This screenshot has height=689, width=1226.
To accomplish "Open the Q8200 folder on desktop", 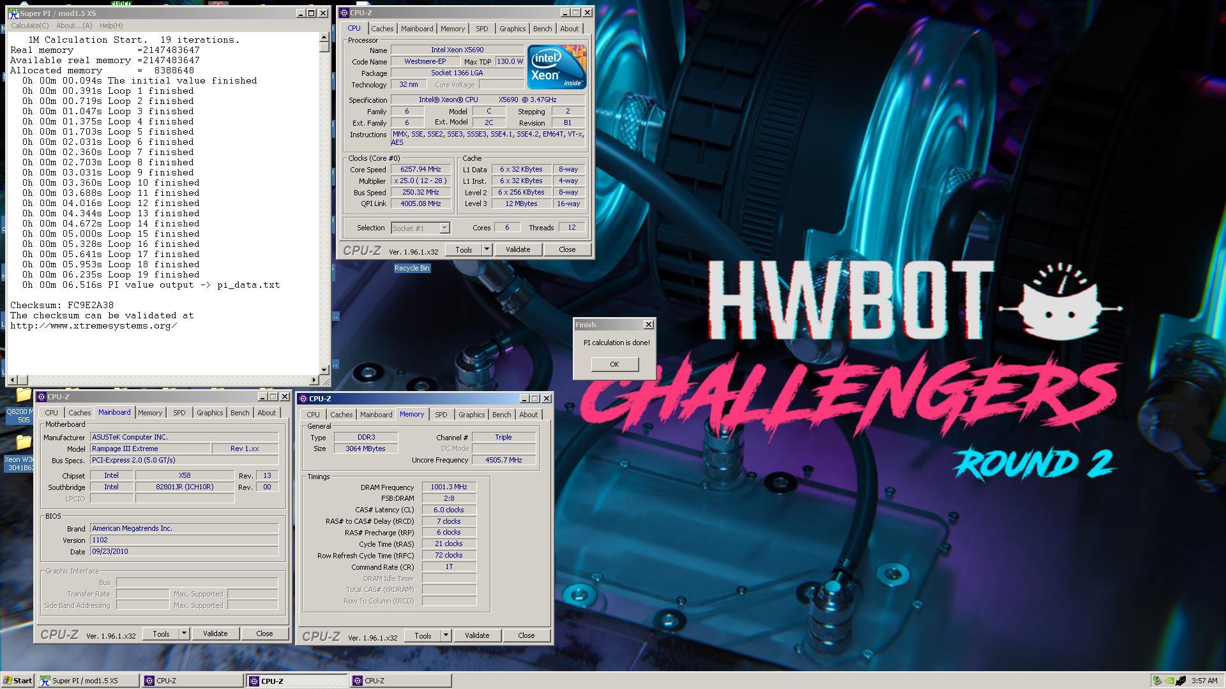I will (21, 406).
